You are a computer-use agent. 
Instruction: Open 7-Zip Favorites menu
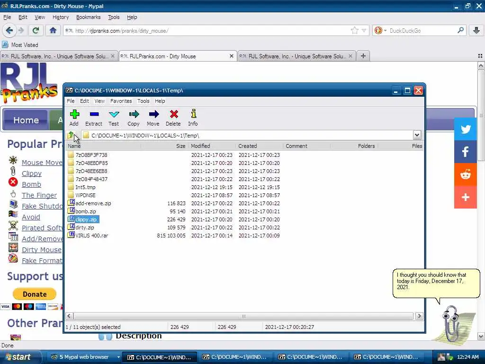[121, 101]
